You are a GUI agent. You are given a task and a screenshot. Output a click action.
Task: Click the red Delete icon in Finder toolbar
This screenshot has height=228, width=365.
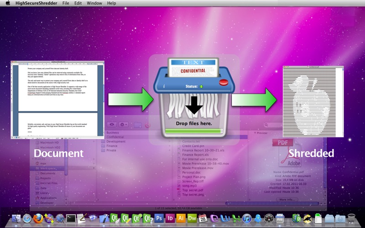pyautogui.click(x=147, y=125)
